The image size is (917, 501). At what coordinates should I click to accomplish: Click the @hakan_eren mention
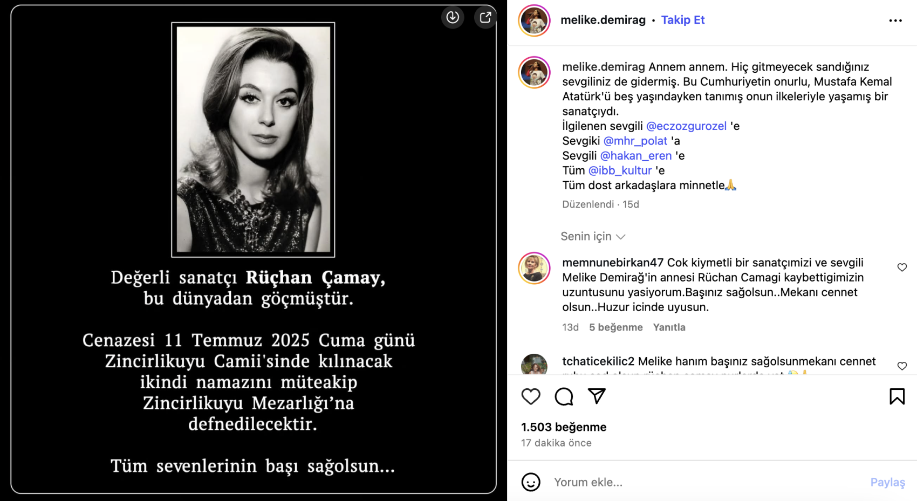(x=636, y=156)
